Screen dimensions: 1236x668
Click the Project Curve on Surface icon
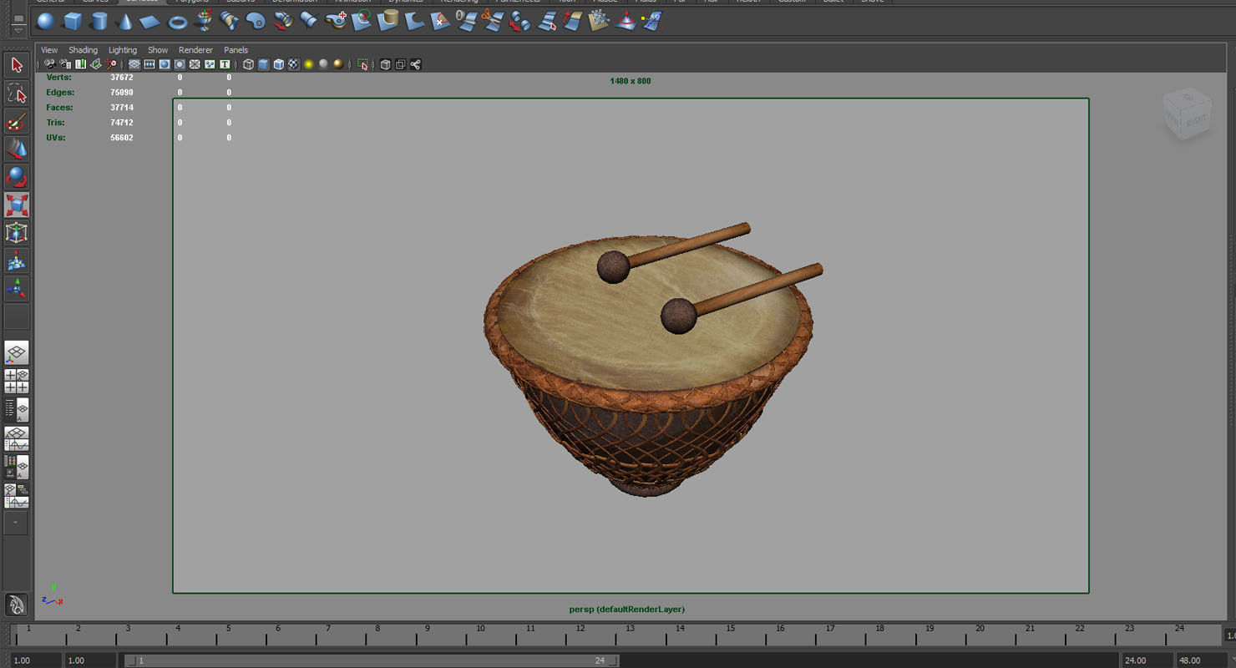(x=362, y=21)
